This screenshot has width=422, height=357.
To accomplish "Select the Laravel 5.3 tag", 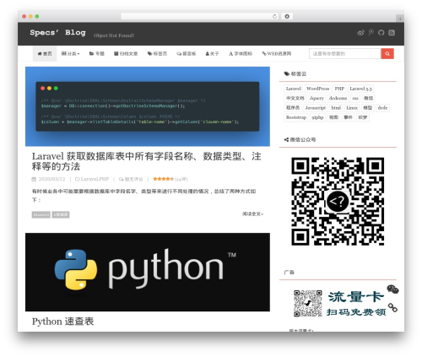I will (360, 89).
